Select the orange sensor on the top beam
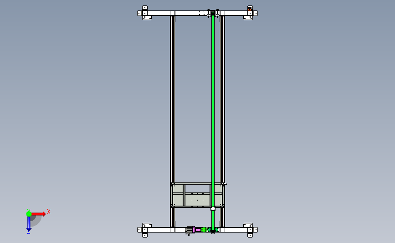Image resolution: width=395 pixels, height=243 pixels. [249, 9]
